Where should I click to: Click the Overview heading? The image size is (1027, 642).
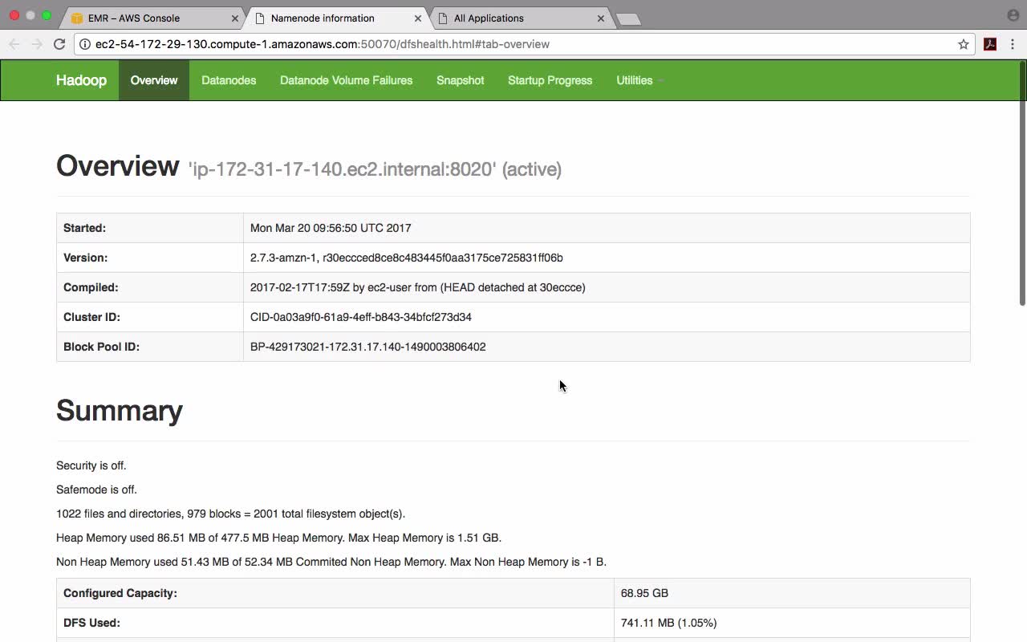tap(117, 166)
